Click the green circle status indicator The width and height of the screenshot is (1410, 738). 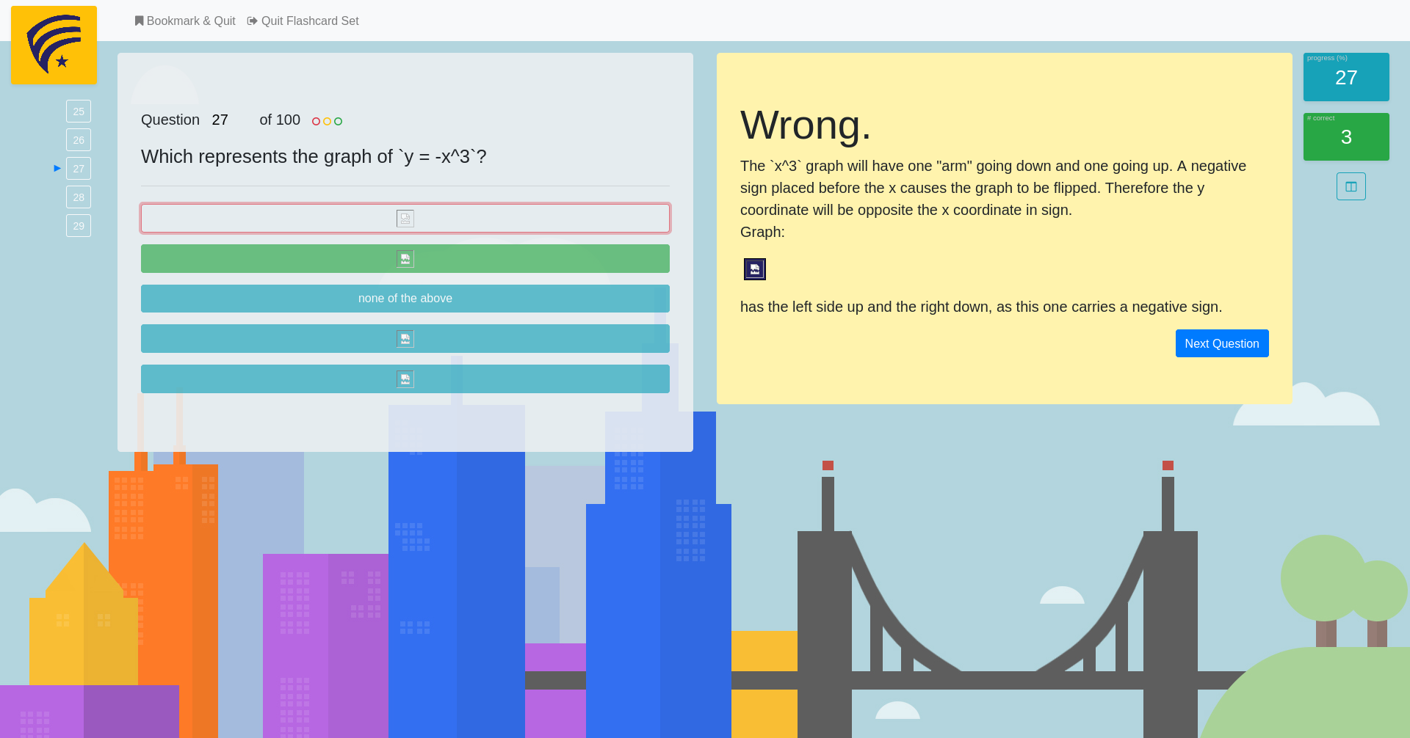339,122
